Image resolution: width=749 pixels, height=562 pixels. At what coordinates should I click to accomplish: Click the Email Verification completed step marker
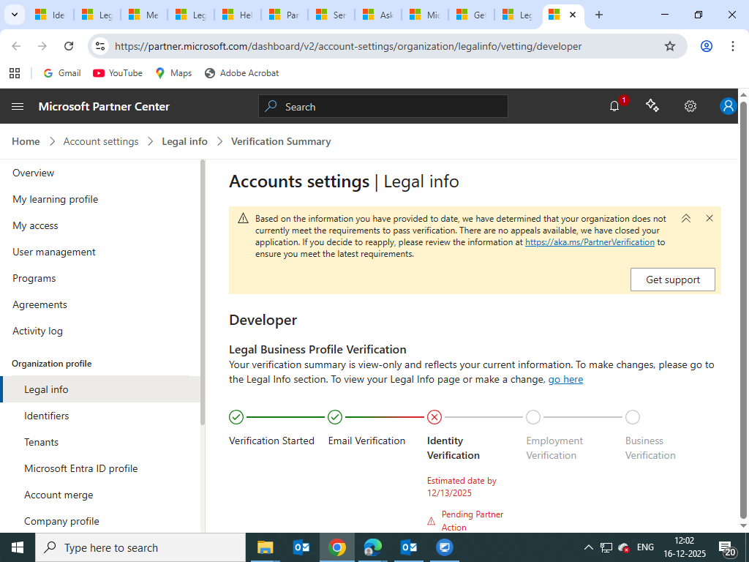(335, 417)
